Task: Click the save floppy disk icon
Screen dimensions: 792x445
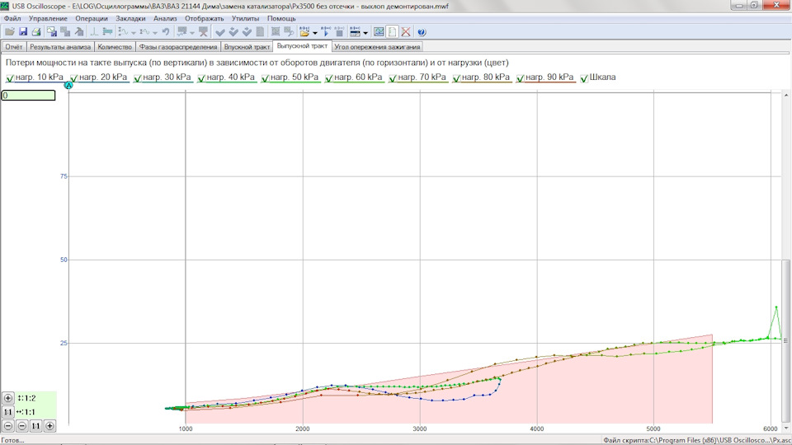Action: [22, 32]
